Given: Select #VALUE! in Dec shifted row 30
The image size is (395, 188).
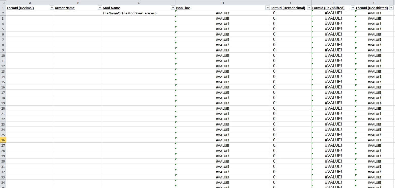Looking at the screenshot, I should [374, 161].
